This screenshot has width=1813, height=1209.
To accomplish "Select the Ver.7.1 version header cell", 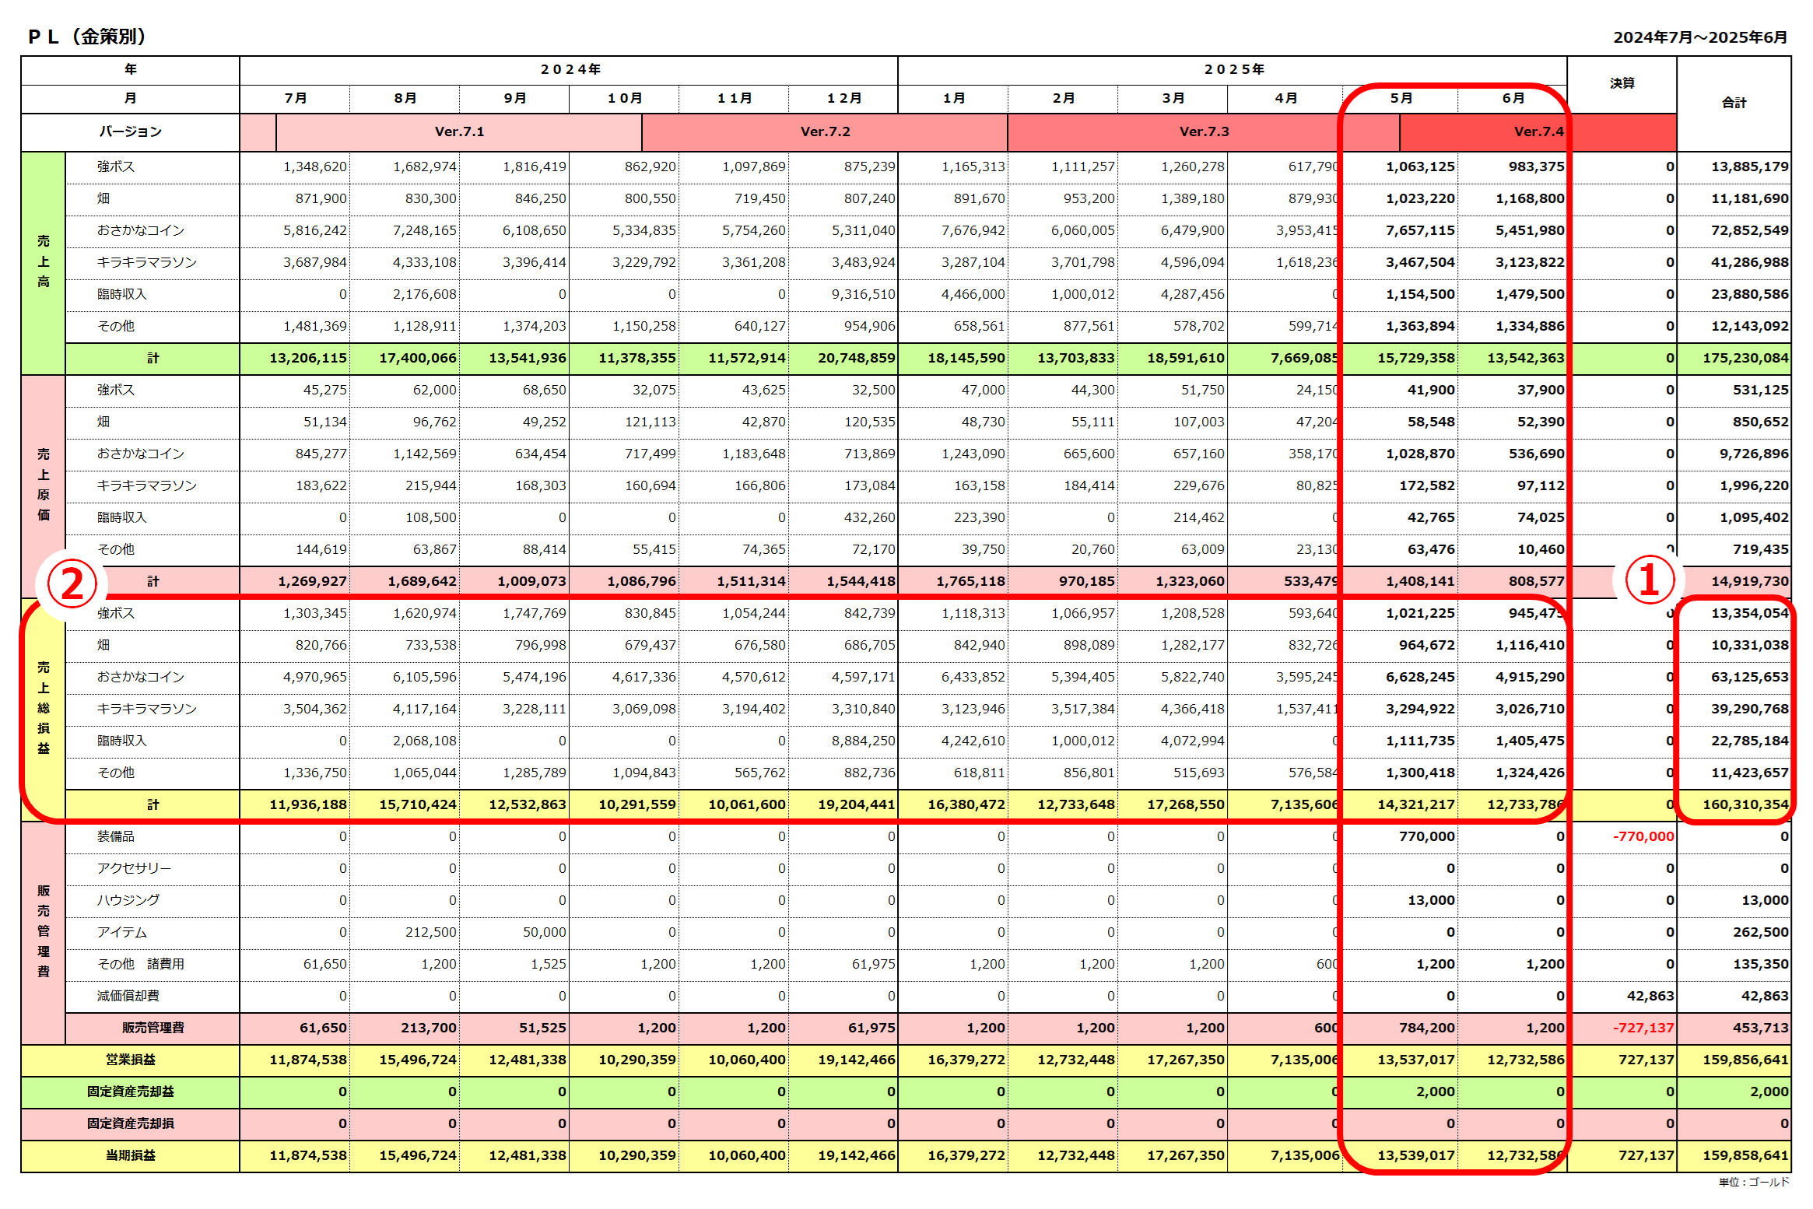I will [x=459, y=131].
